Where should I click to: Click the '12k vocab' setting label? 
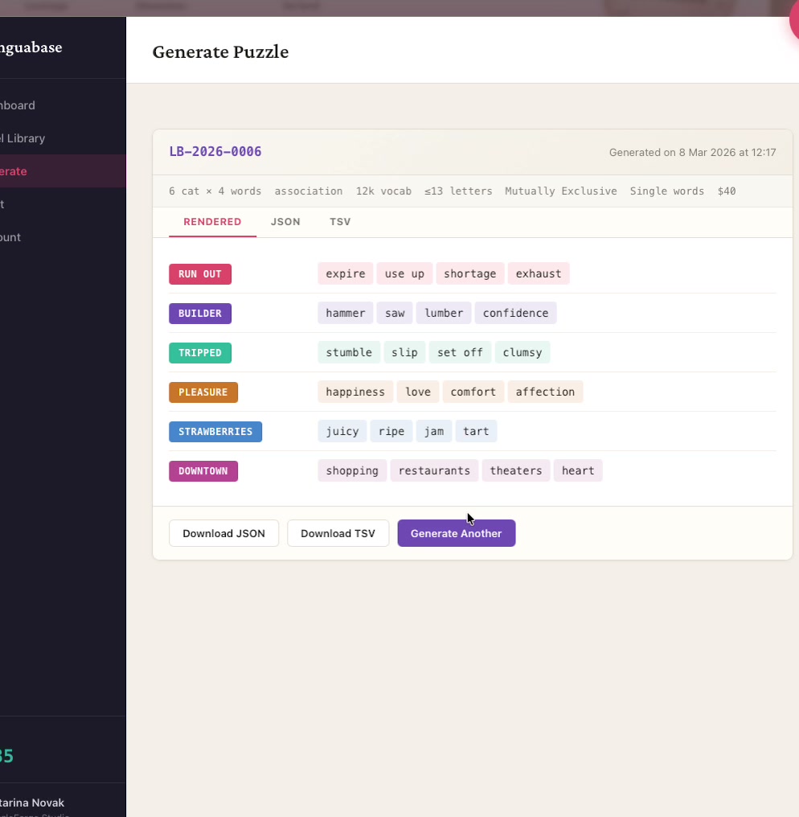coord(383,191)
